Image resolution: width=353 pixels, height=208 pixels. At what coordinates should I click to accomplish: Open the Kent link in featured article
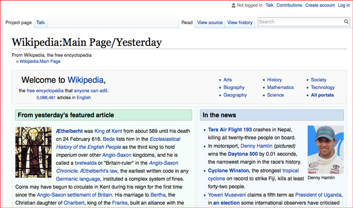pos(117,131)
